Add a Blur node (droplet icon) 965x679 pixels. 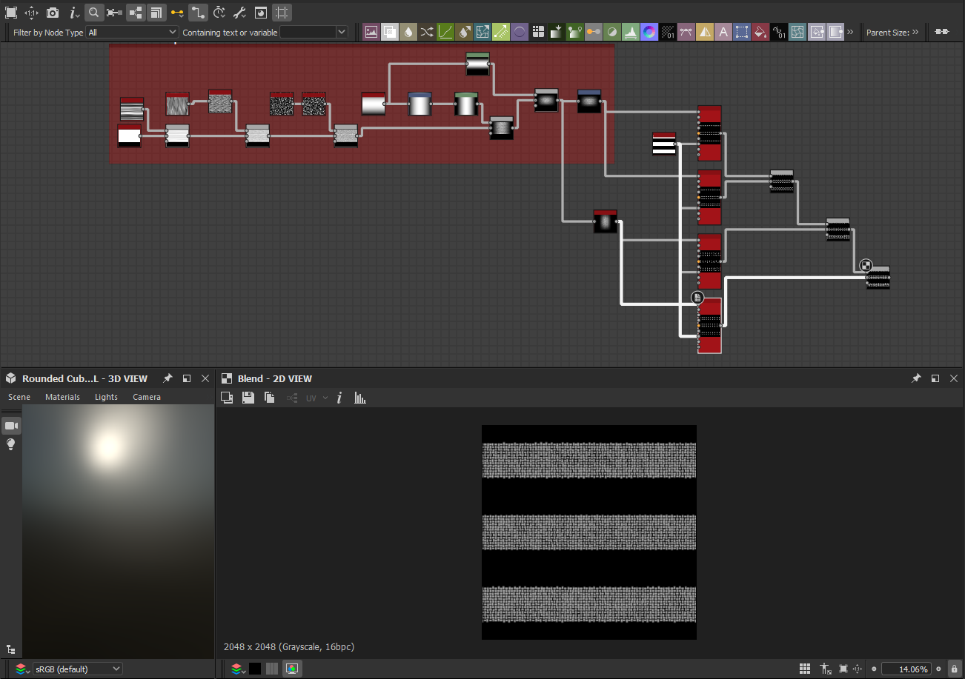[408, 32]
